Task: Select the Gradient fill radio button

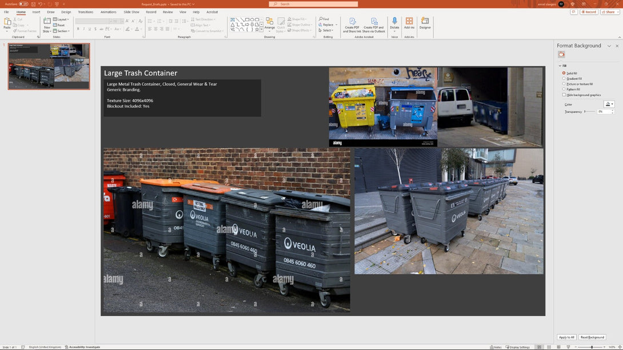Action: coord(564,79)
